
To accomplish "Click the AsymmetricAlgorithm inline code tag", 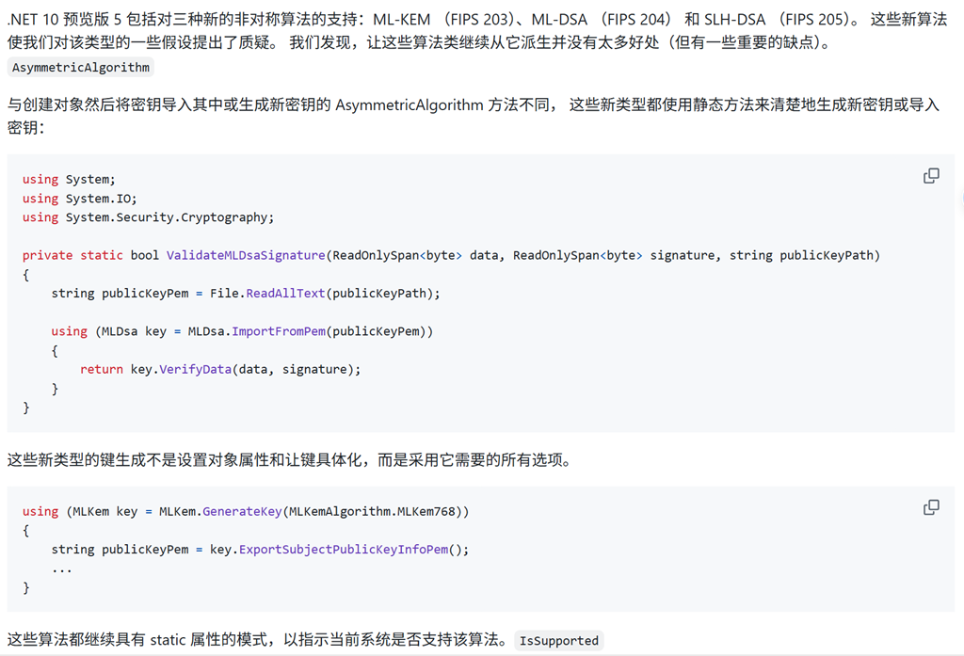I will tap(81, 68).
